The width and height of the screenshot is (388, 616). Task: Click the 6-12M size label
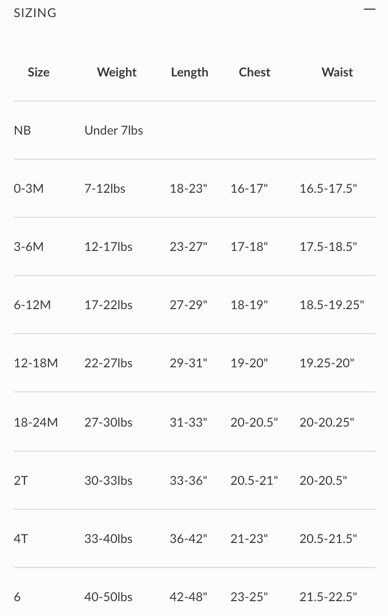tap(32, 305)
